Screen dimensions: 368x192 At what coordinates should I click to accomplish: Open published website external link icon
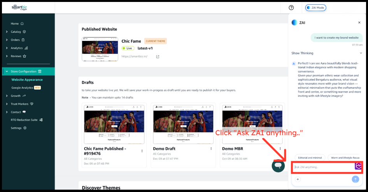pyautogui.click(x=158, y=56)
